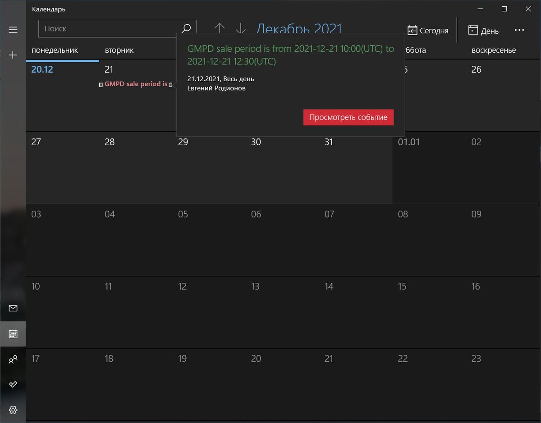Image resolution: width=541 pixels, height=423 pixels.
Task: Go to next period with down arrow
Action: (241, 28)
